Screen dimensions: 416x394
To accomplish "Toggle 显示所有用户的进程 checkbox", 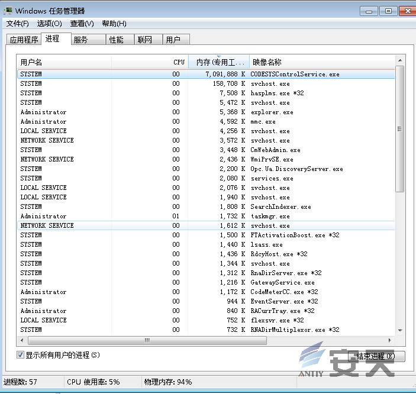I will click(20, 355).
